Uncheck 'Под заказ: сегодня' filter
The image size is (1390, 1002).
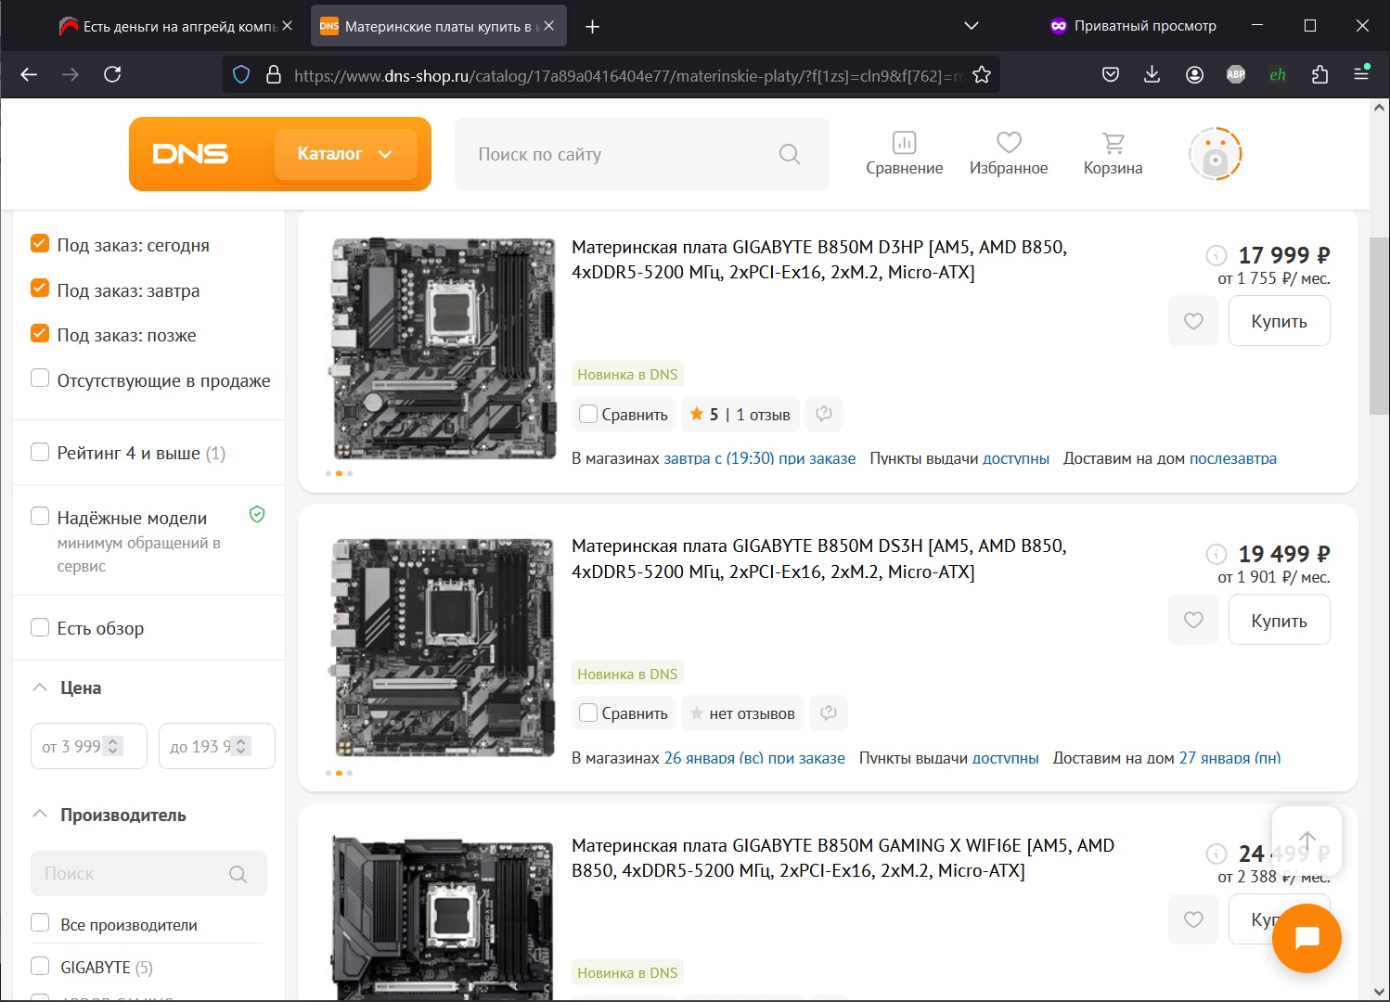40,244
